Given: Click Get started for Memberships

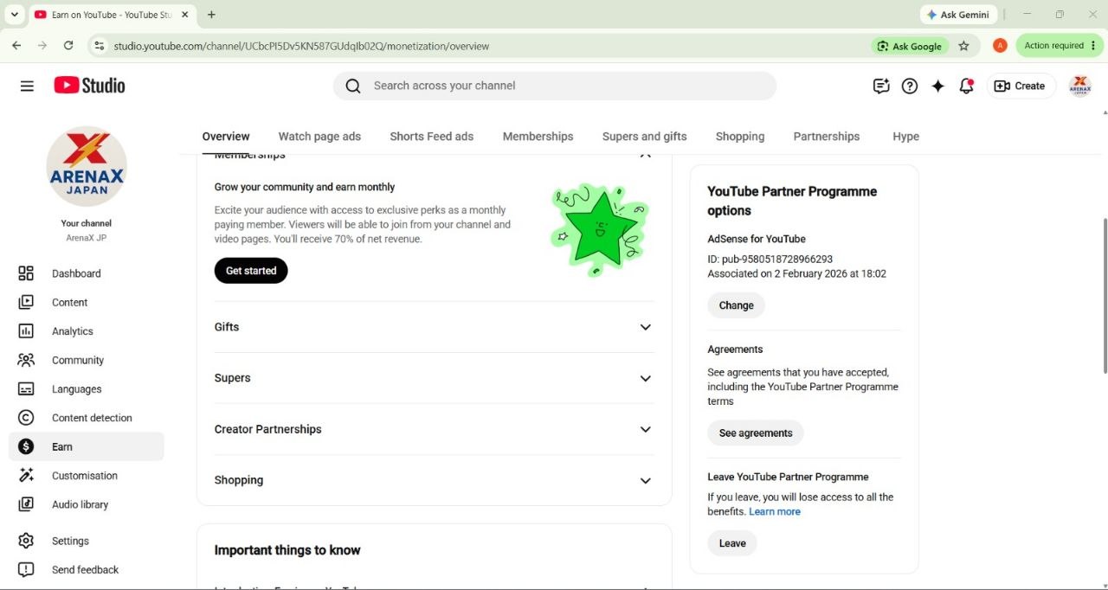Looking at the screenshot, I should click(251, 271).
